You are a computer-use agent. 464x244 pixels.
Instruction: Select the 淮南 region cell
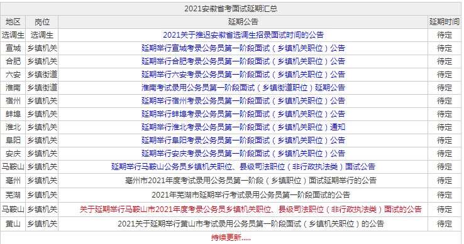[x=13, y=87]
